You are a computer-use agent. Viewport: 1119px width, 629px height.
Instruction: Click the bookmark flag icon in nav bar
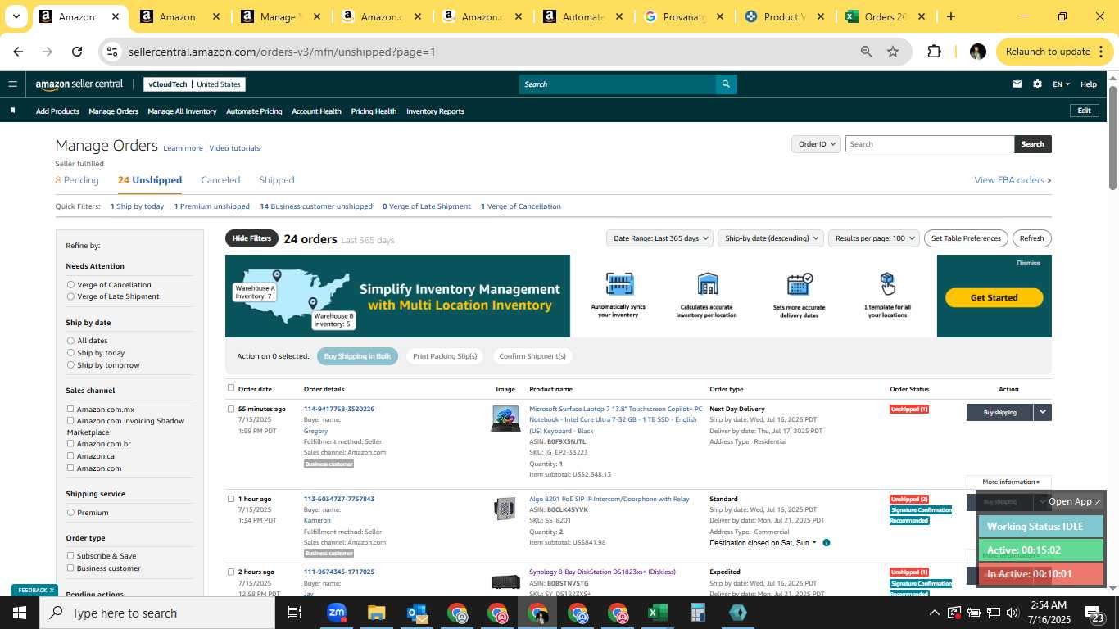(x=12, y=111)
